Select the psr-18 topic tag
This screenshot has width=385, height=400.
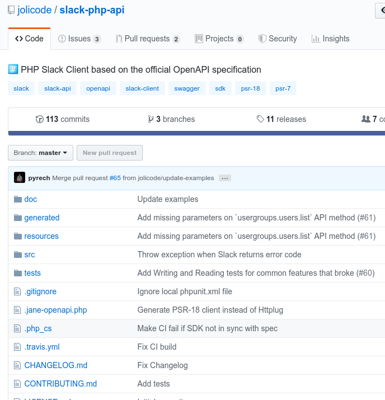pyautogui.click(x=251, y=88)
